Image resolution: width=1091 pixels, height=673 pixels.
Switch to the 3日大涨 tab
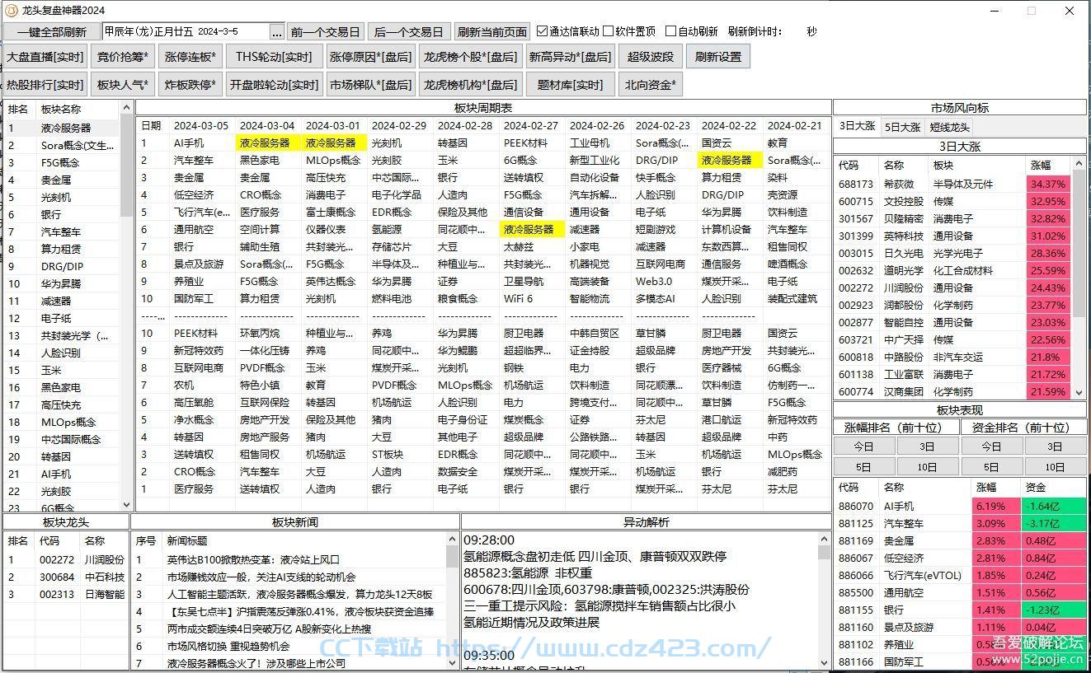(x=857, y=126)
